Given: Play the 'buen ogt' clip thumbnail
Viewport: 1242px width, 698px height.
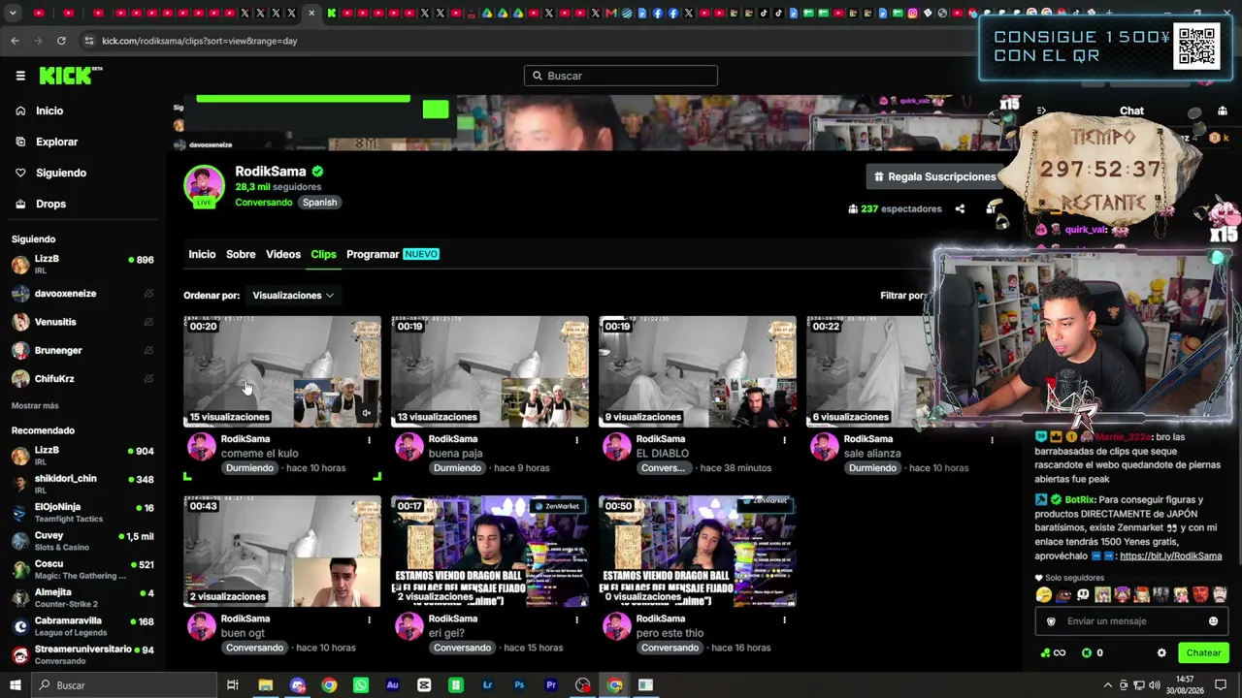Looking at the screenshot, I should tap(282, 552).
